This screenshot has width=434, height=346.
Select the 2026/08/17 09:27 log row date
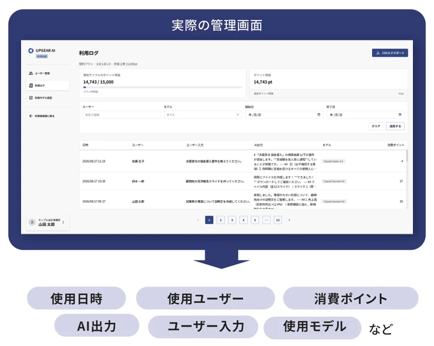point(94,202)
